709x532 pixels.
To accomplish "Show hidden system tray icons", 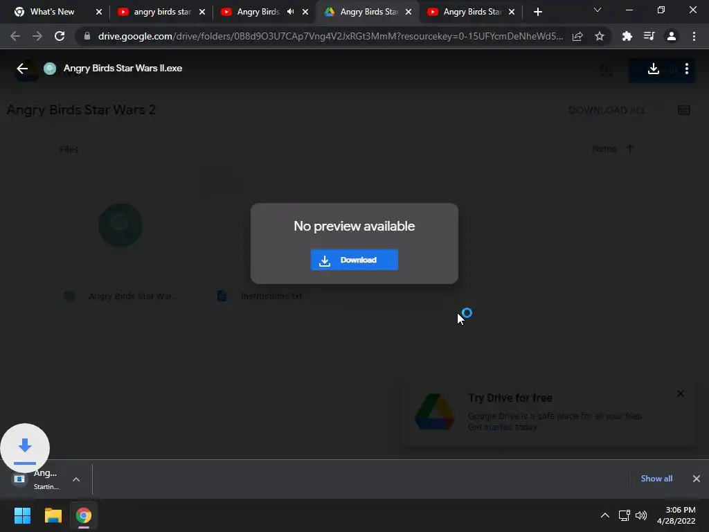I will coord(604,515).
